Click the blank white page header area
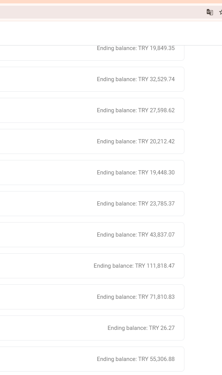 [x=111, y=33]
